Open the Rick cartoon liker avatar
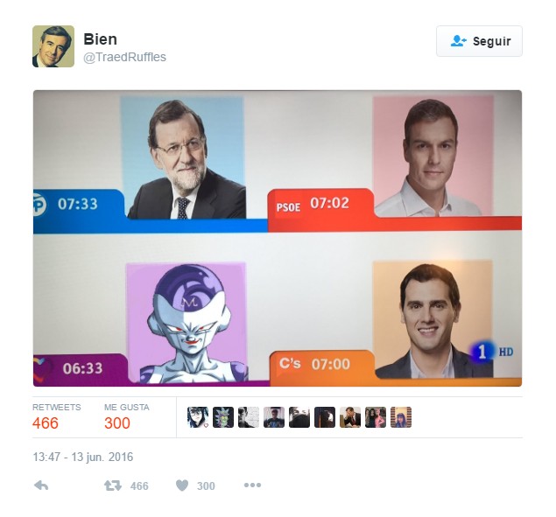Viewport: 556px width, 517px height. 223,417
